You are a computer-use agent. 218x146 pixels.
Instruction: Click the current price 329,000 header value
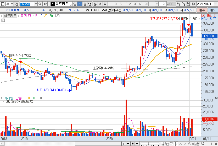click(x=10, y=10)
